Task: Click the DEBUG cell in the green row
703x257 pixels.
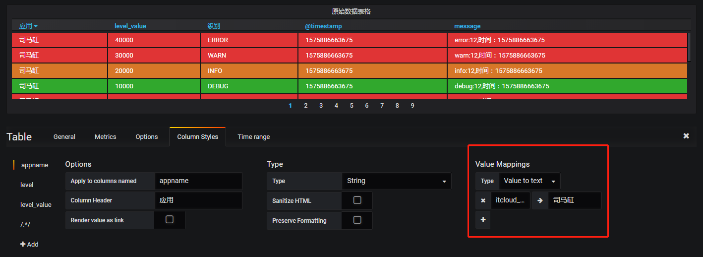Action: pos(249,86)
